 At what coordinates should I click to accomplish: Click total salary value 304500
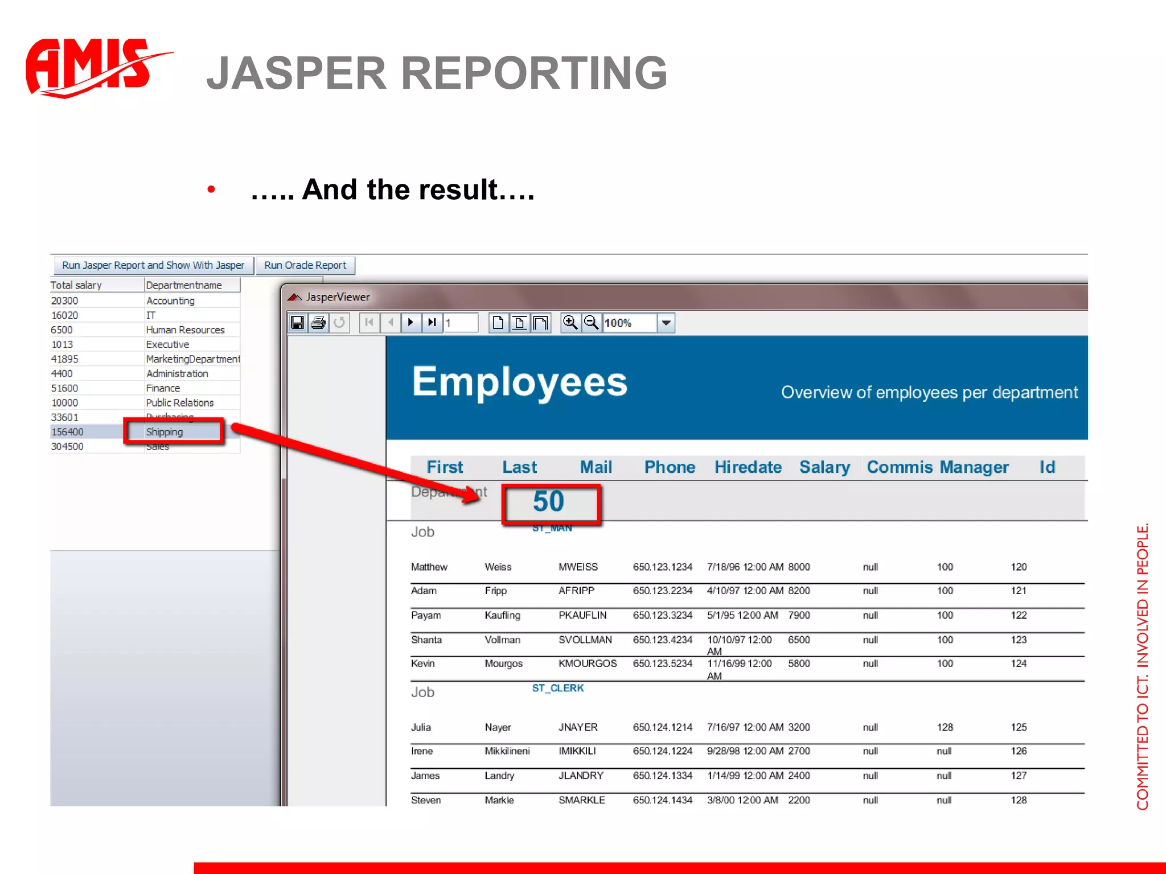[x=67, y=447]
